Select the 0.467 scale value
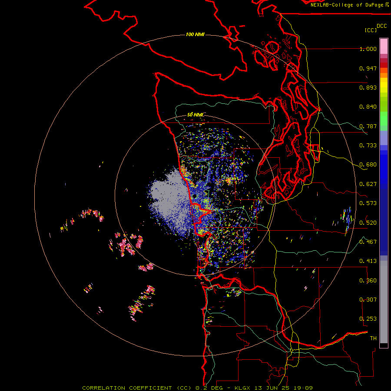The height and width of the screenshot is (391, 391). [x=368, y=242]
